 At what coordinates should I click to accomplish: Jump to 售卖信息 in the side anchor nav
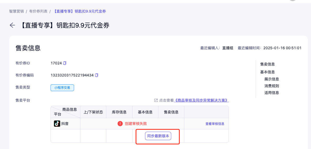click(x=268, y=64)
